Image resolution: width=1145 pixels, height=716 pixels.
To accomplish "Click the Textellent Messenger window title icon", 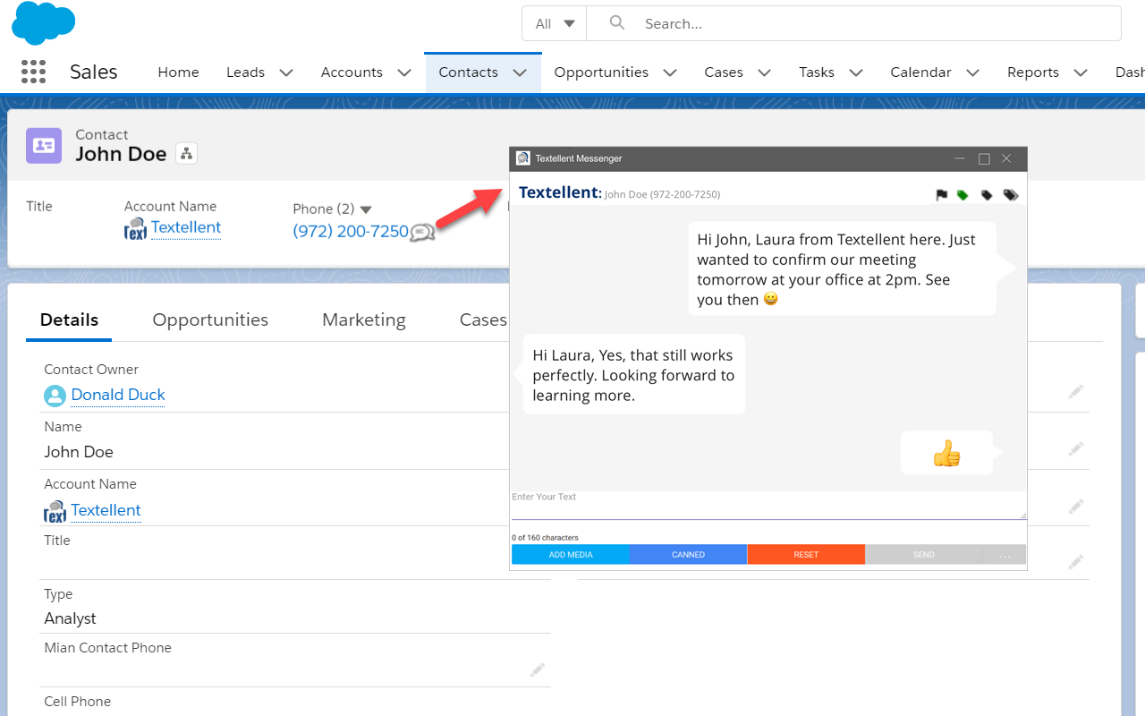I will click(523, 158).
